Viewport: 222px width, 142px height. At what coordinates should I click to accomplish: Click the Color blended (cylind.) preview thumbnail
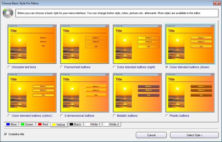(32, 93)
